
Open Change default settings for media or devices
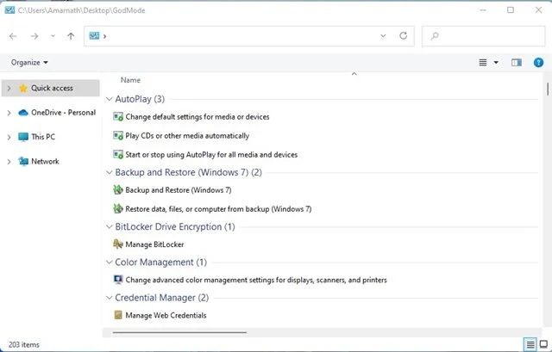[x=198, y=117]
